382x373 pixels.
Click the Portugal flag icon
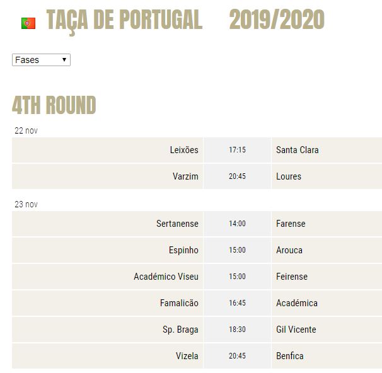pyautogui.click(x=28, y=23)
